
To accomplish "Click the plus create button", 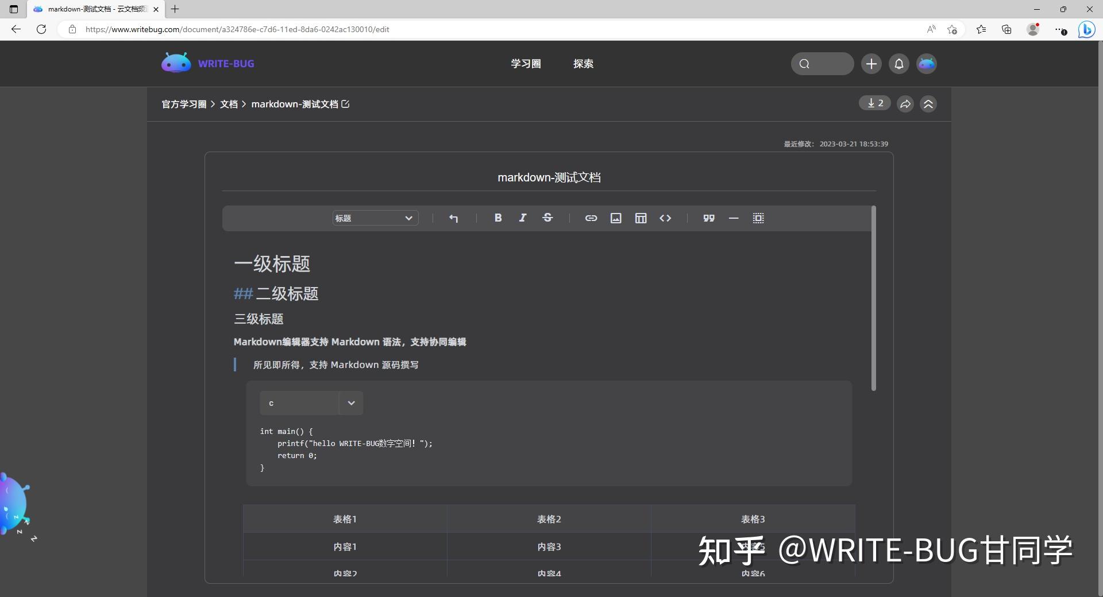I will click(871, 64).
